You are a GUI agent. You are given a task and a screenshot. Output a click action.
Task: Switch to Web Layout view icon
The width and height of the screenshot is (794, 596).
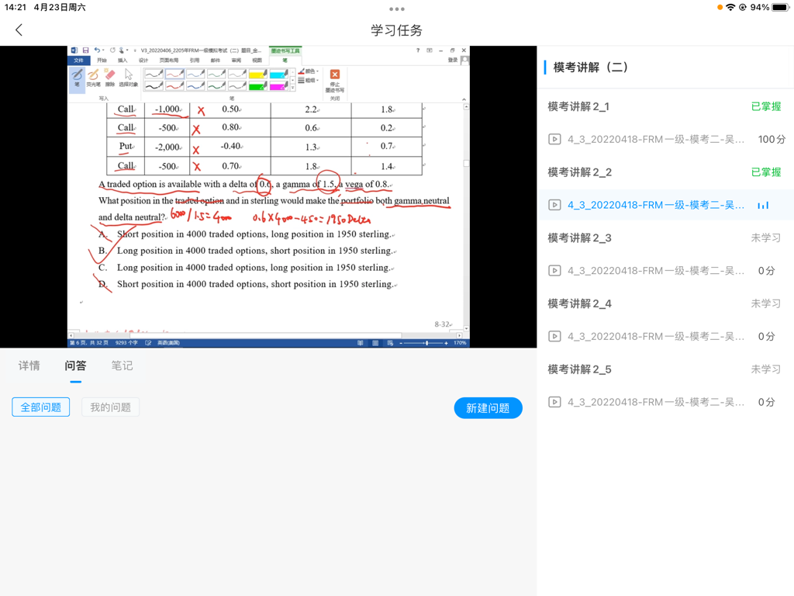(x=390, y=343)
